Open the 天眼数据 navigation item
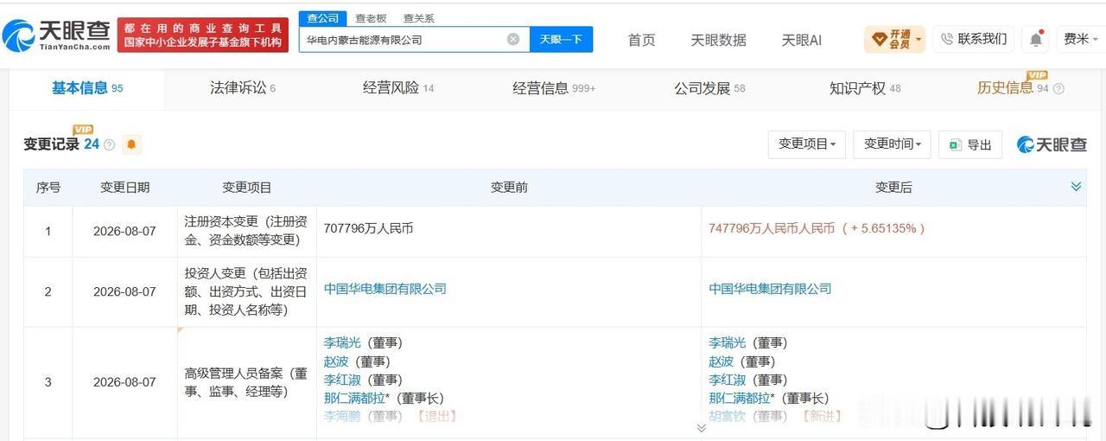This screenshot has height=441, width=1106. [718, 40]
